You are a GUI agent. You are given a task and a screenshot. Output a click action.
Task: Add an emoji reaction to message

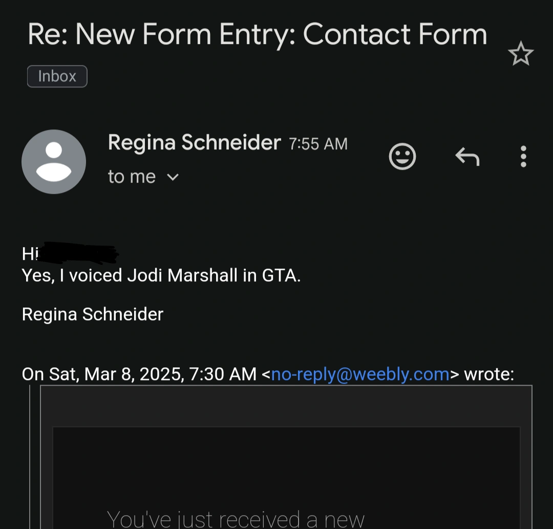[x=402, y=157]
